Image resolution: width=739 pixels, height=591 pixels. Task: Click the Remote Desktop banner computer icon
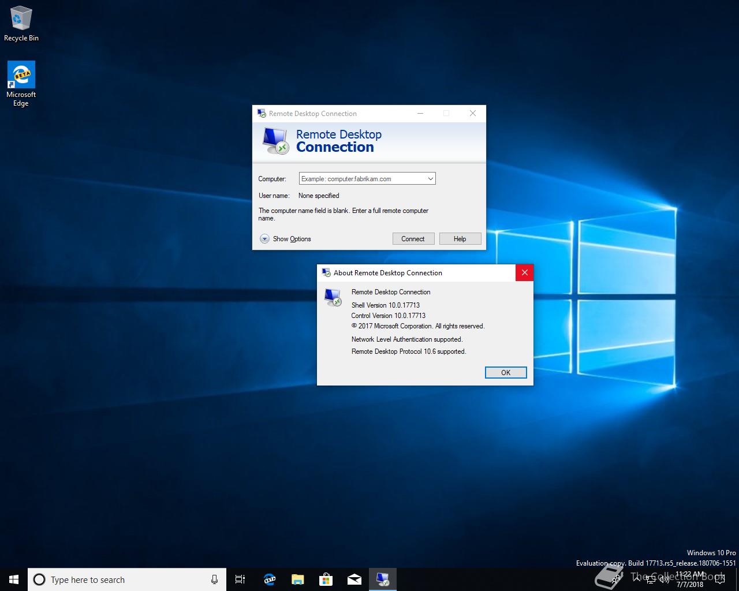pyautogui.click(x=275, y=140)
